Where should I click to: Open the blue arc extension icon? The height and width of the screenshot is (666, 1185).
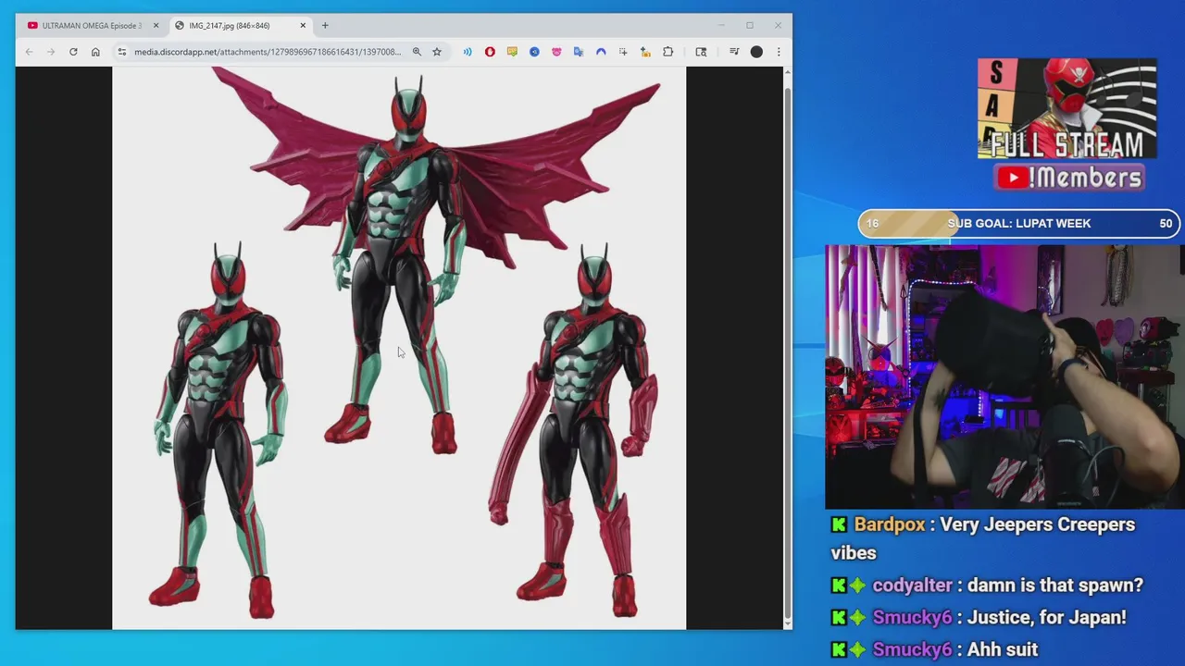pos(601,52)
